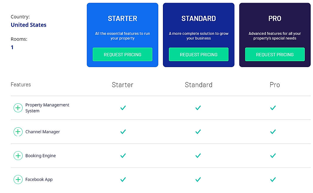Click the Pro checkmark for Property Management System
The height and width of the screenshot is (193, 313).
click(273, 108)
